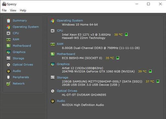
Task: Open Operating System heading link in summary pane
Action: pos(70,20)
